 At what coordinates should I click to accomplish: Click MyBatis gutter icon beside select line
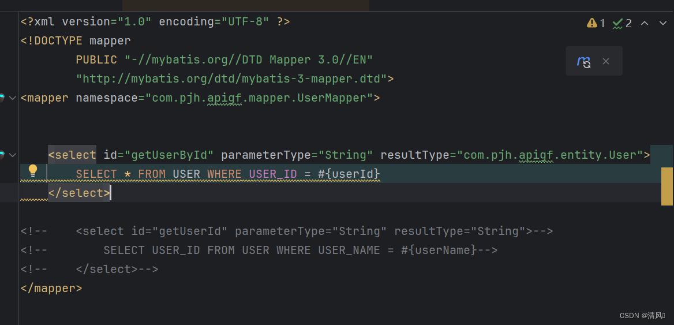[1, 154]
